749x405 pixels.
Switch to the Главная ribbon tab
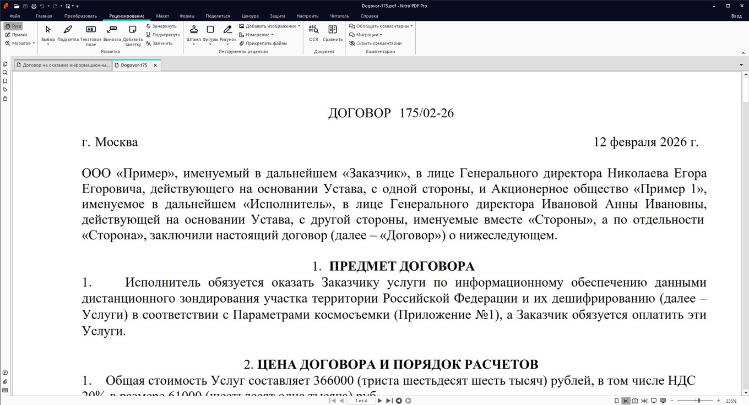click(44, 16)
